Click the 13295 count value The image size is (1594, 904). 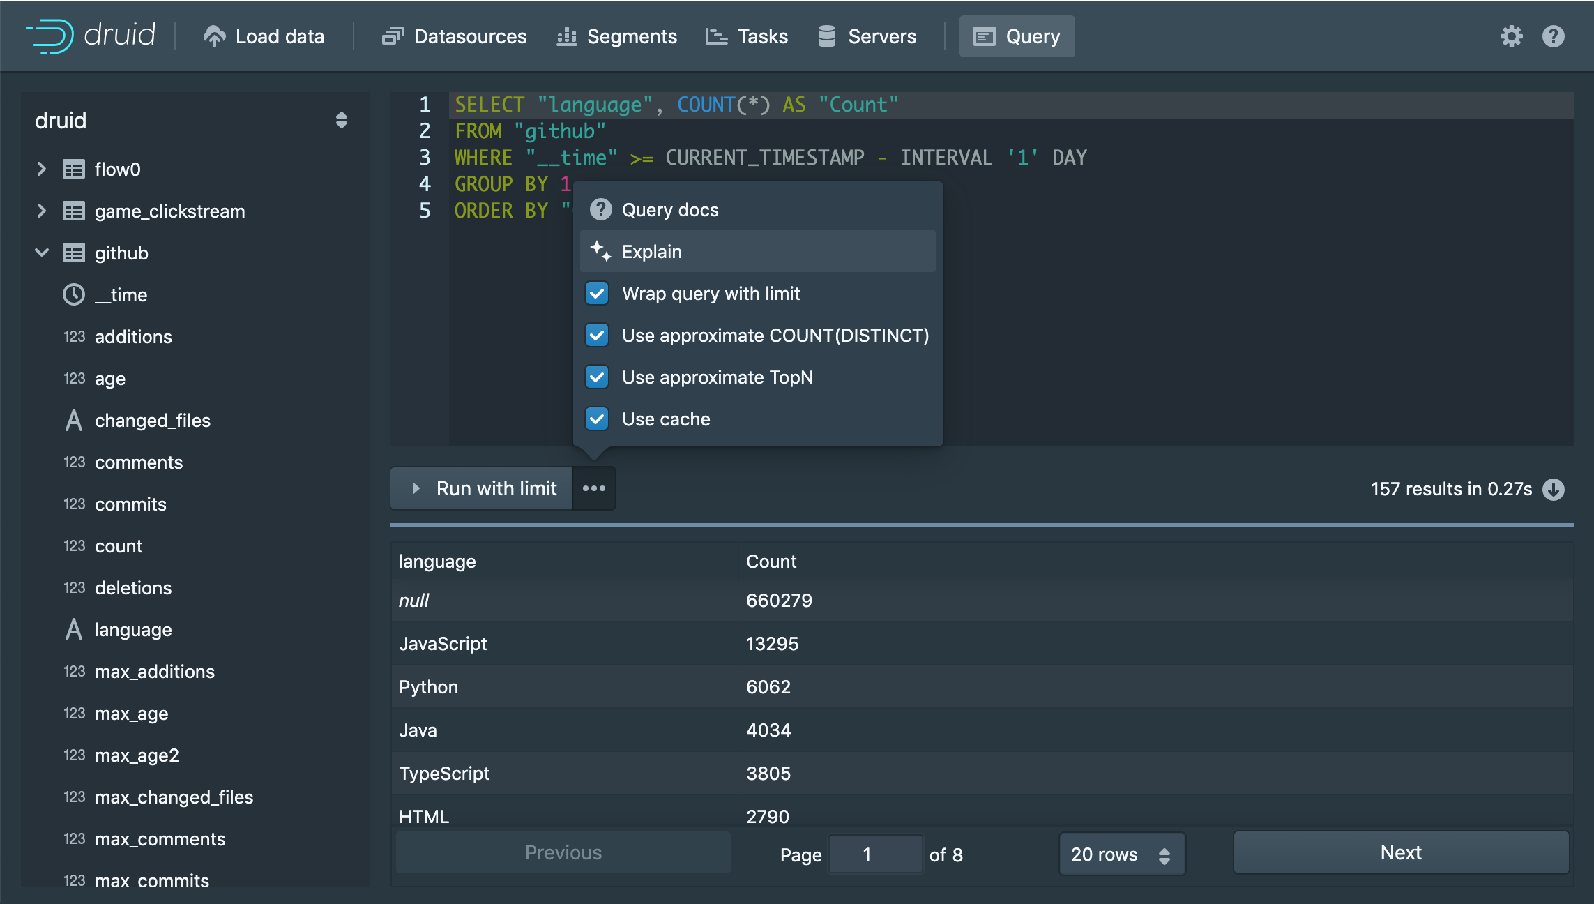click(772, 643)
